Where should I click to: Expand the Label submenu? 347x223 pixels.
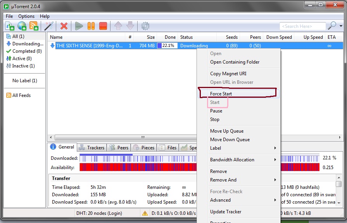coord(238,148)
